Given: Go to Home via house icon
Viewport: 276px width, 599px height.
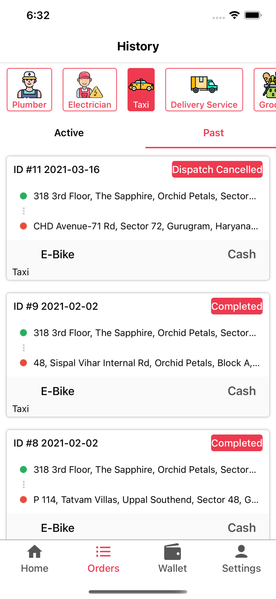Looking at the screenshot, I should point(35,552).
